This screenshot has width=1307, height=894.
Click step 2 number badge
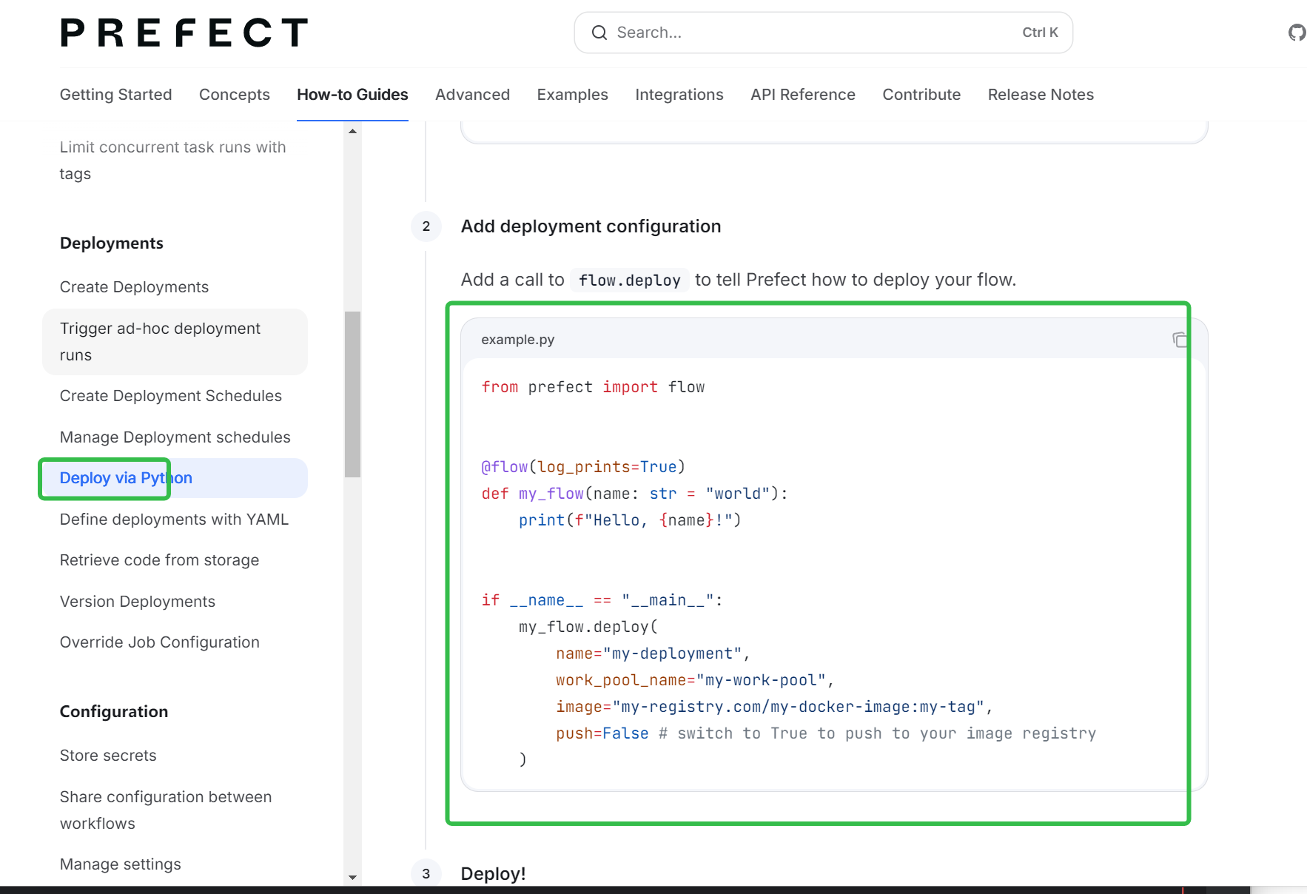point(426,226)
